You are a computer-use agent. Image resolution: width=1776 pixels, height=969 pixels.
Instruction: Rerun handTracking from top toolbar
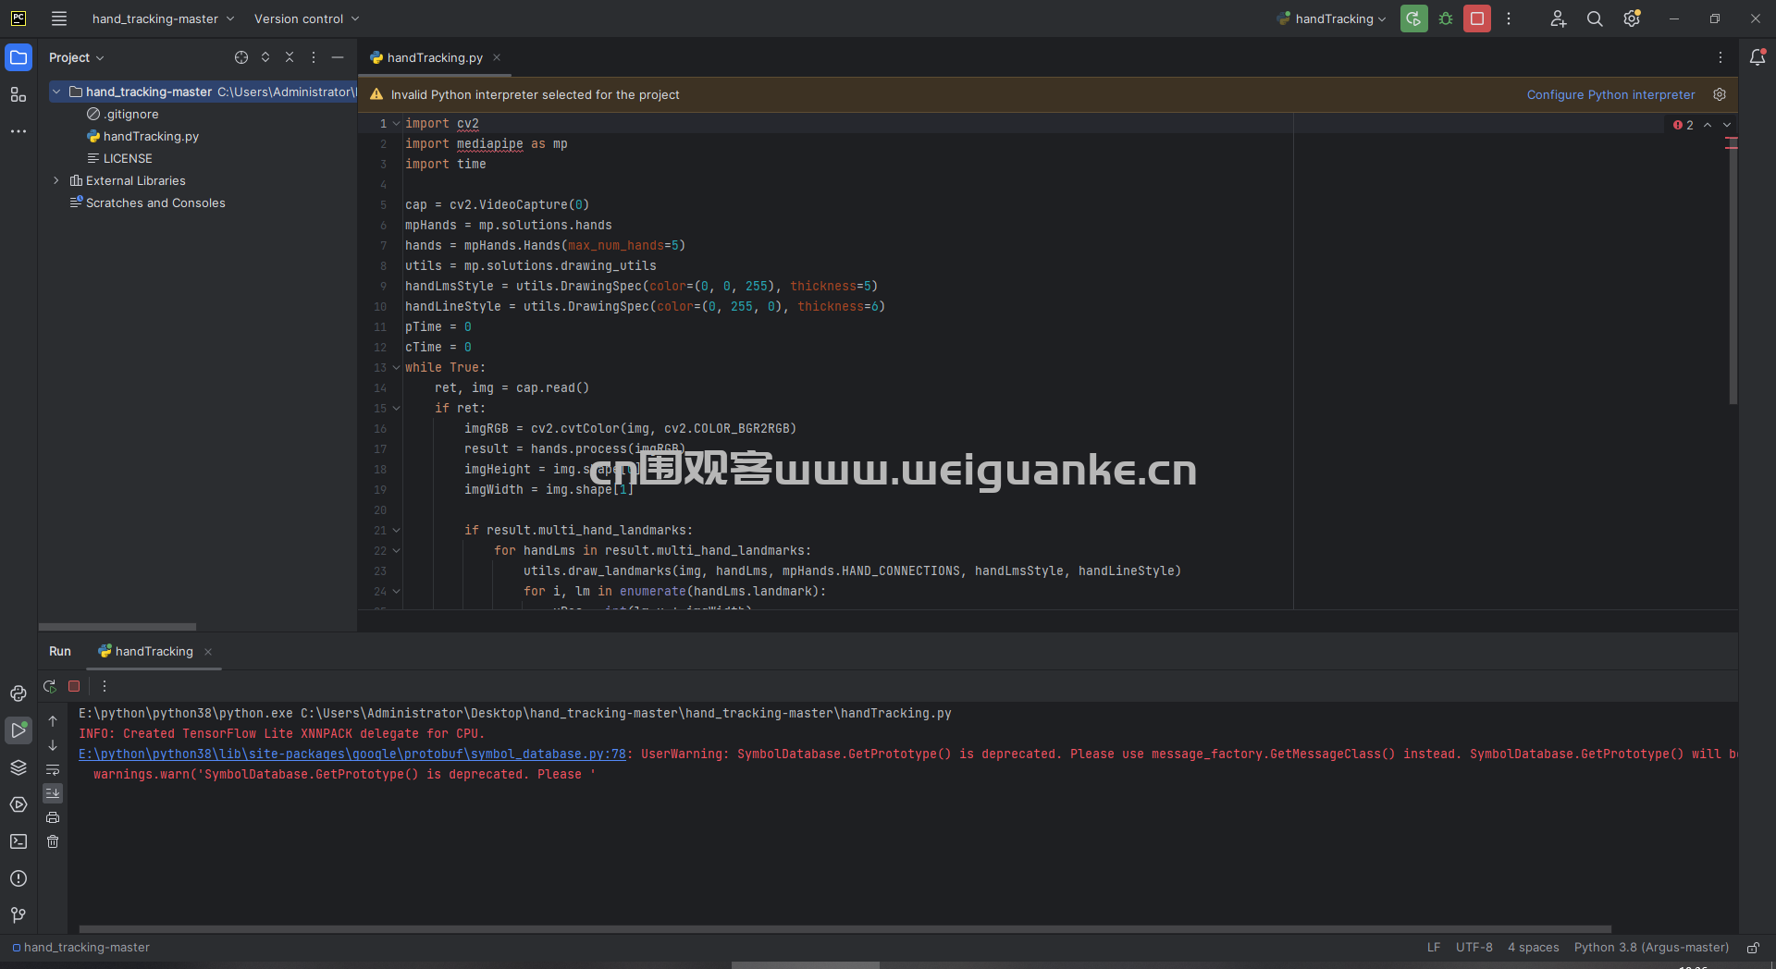tap(1413, 18)
